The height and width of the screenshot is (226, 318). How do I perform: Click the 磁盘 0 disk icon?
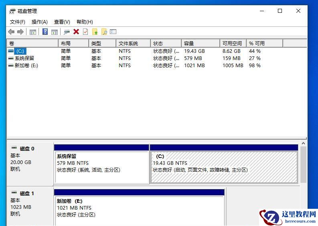pos(14,148)
